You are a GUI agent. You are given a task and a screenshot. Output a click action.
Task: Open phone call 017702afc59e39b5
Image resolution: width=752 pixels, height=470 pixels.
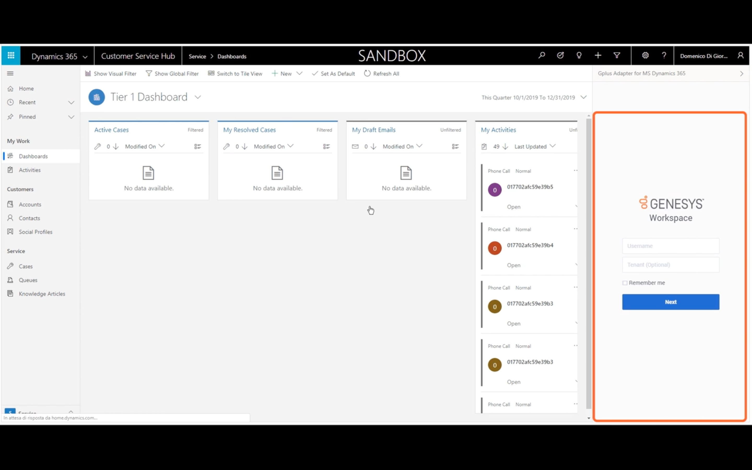click(x=530, y=187)
